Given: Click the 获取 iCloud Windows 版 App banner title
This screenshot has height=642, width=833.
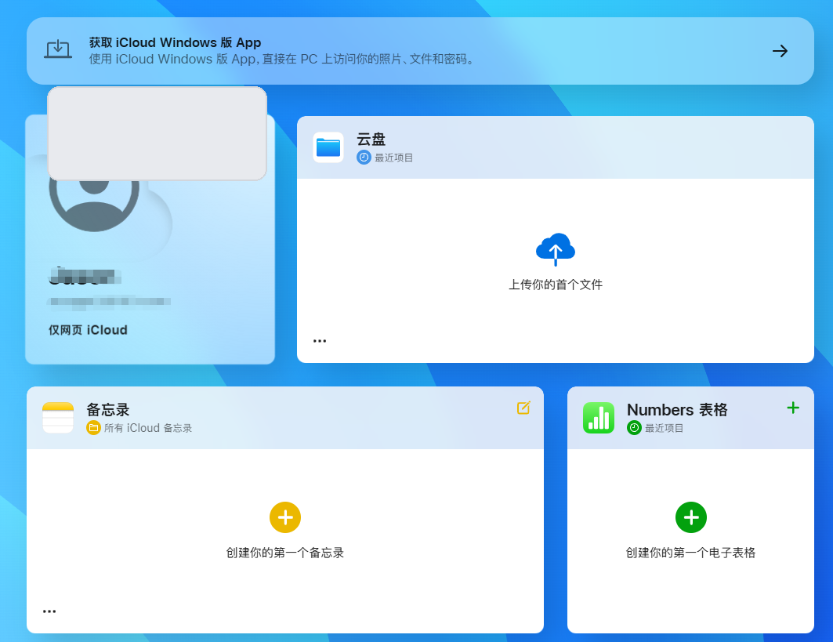Looking at the screenshot, I should (175, 42).
